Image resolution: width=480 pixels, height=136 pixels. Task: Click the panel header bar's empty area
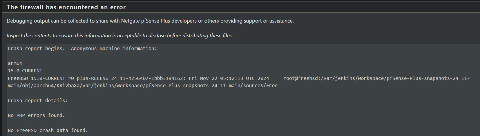click(302, 7)
